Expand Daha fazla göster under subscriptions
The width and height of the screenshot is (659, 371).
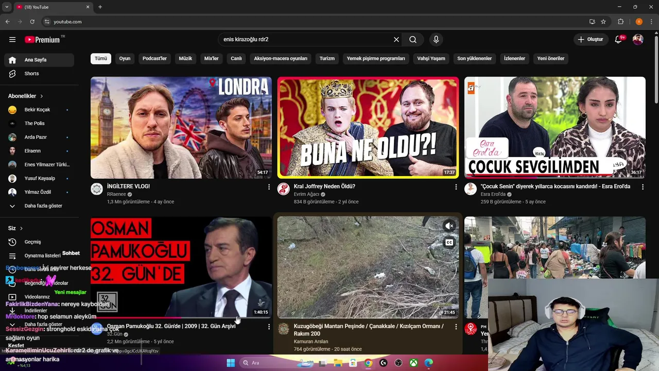[x=39, y=206]
